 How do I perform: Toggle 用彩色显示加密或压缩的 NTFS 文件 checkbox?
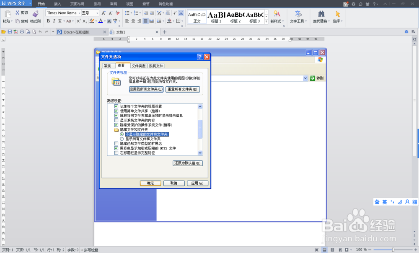pyautogui.click(x=116, y=148)
